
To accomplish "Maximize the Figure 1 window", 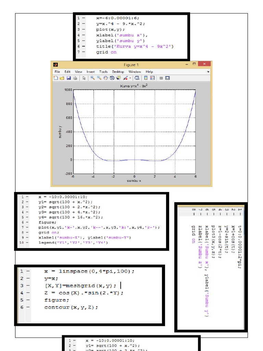I will coord(194,64).
